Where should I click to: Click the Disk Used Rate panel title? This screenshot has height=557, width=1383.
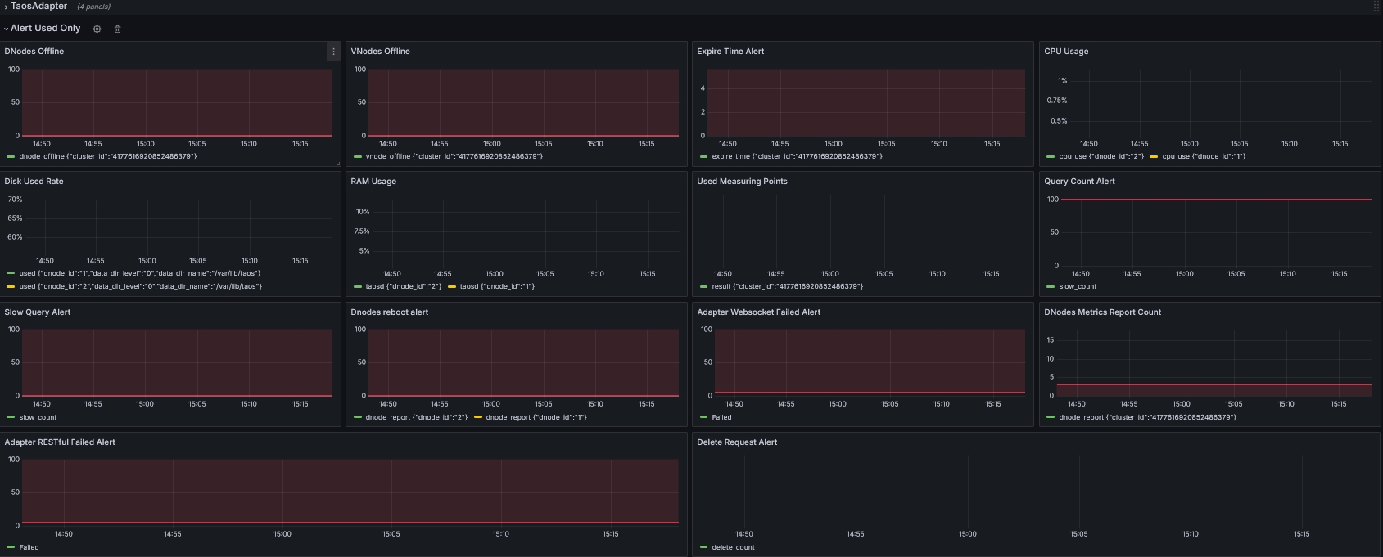pyautogui.click(x=34, y=182)
